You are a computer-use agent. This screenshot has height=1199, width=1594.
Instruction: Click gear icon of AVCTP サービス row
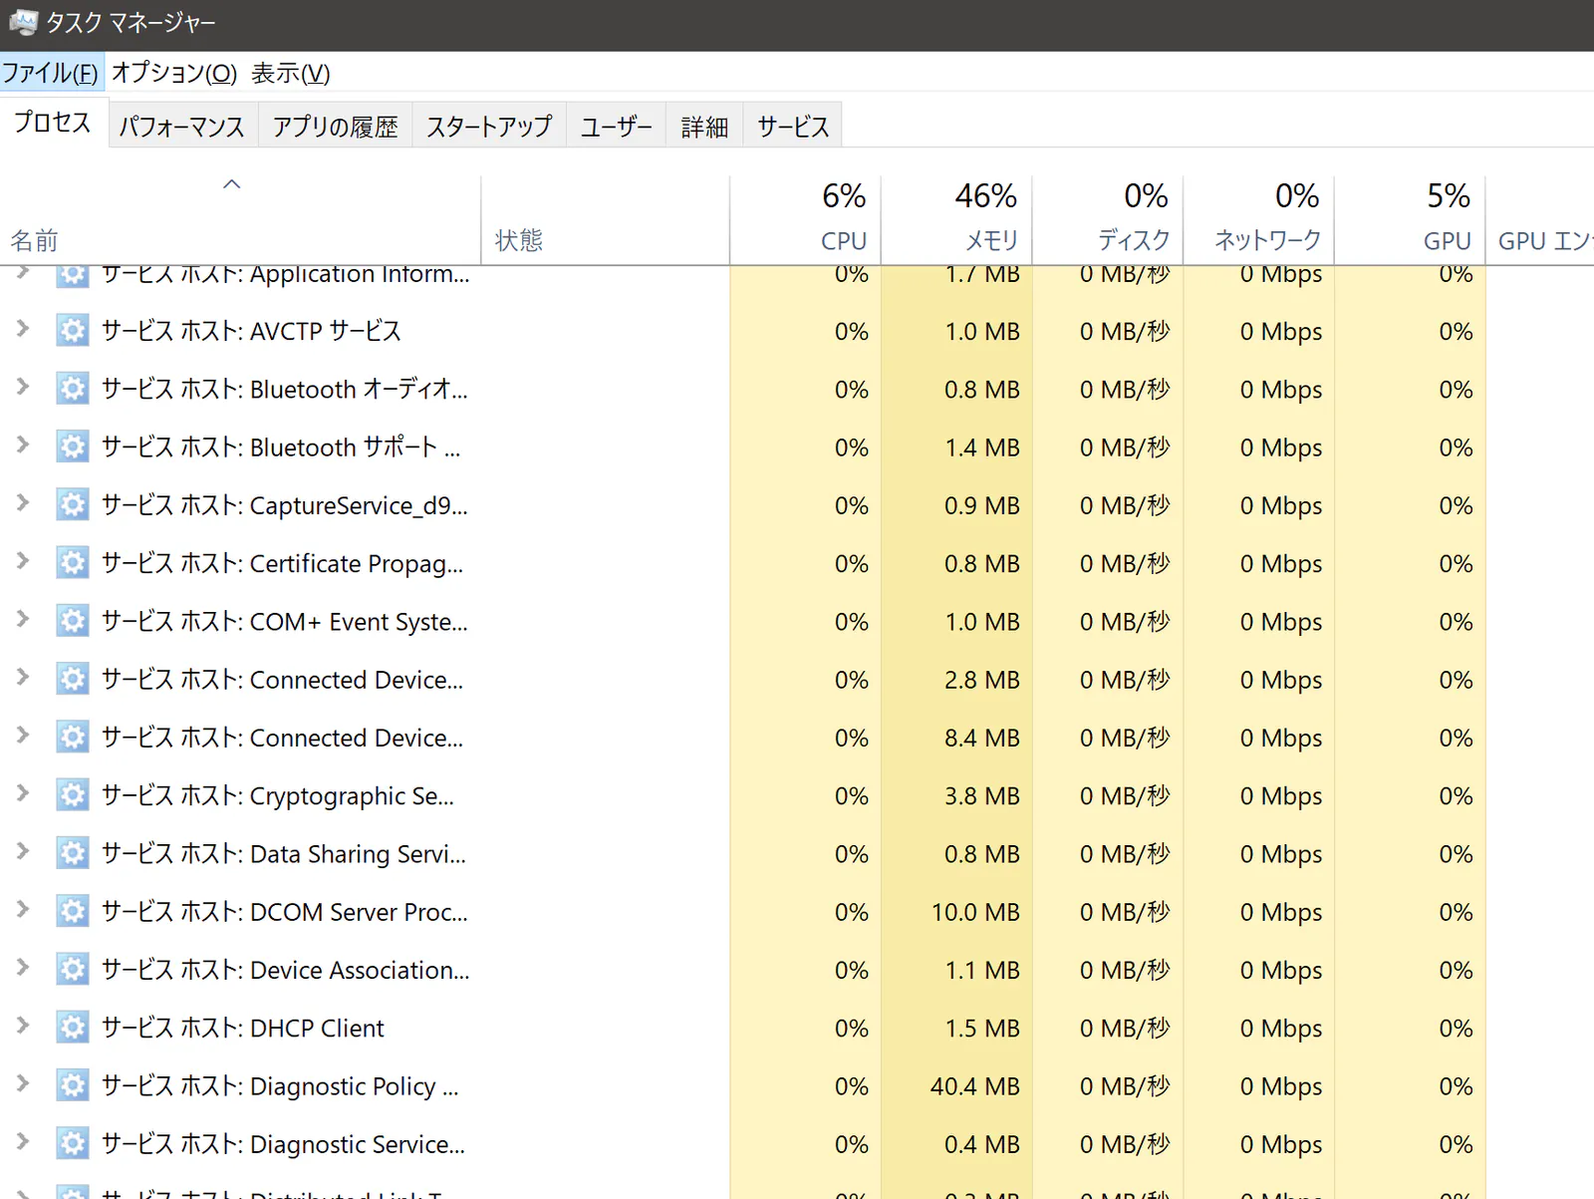pos(72,330)
